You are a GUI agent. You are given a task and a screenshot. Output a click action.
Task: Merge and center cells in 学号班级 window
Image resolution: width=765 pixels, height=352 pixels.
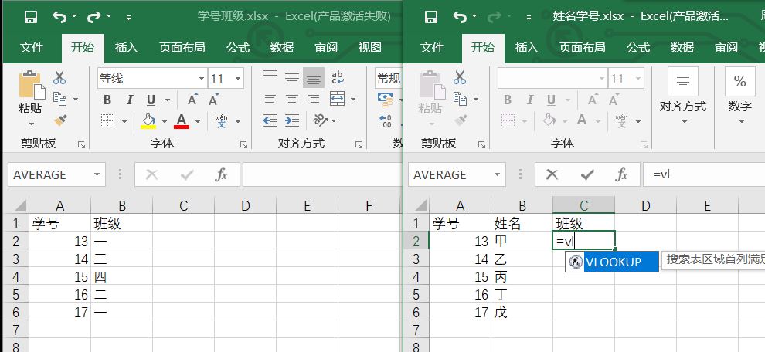click(337, 99)
